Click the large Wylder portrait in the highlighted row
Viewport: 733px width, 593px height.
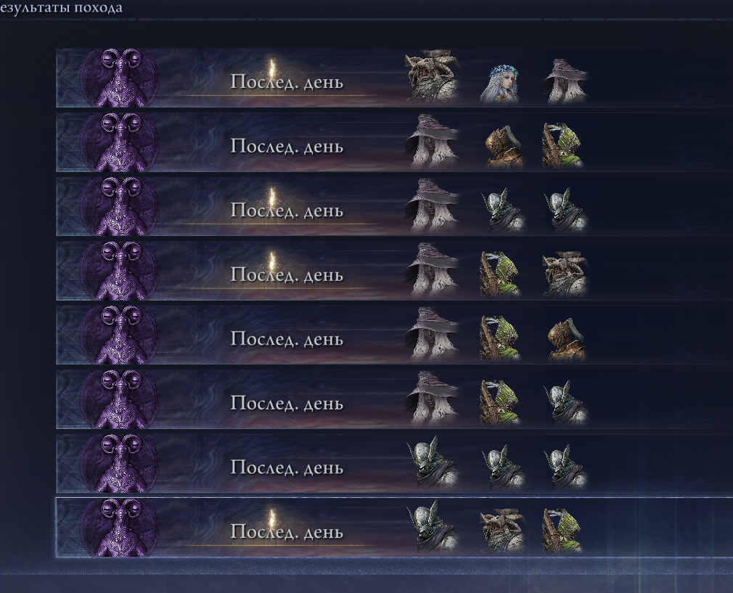[x=434, y=527]
